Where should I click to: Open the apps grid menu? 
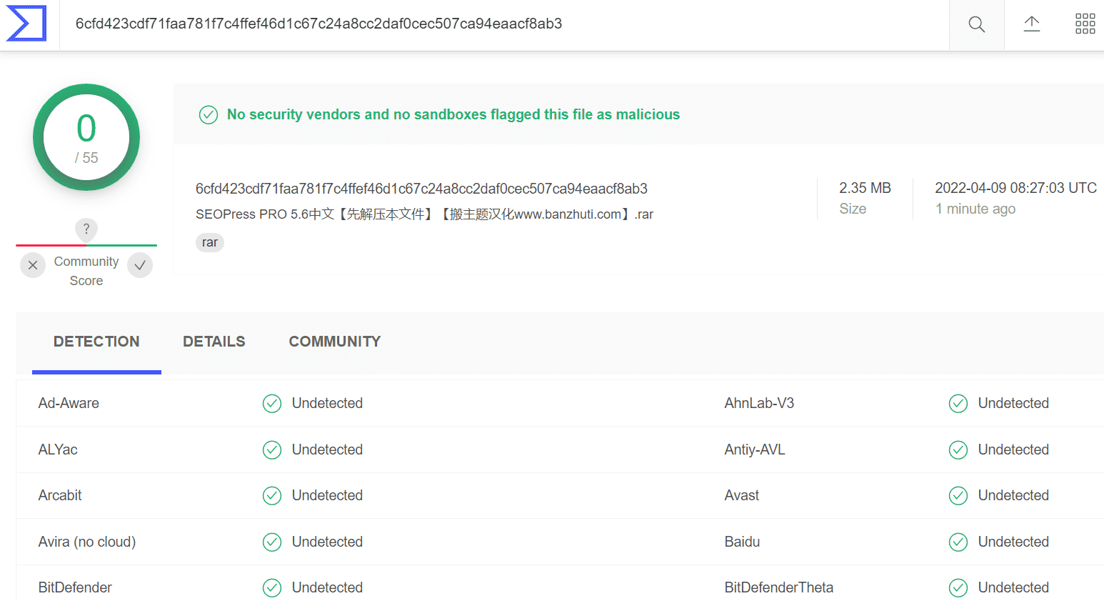pos(1085,24)
